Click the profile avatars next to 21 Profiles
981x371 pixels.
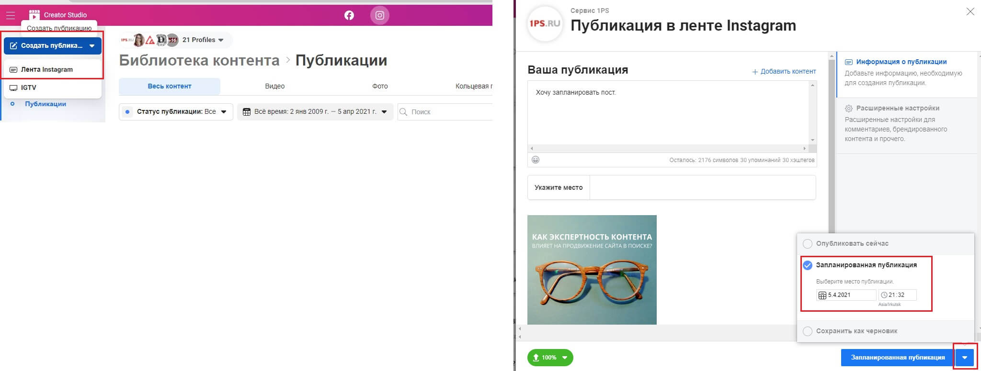[149, 40]
